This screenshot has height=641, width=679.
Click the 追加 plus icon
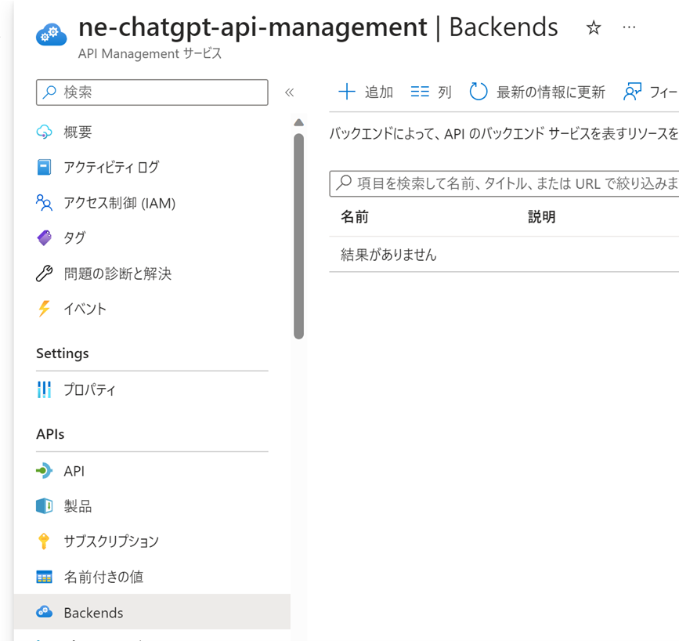tap(346, 92)
